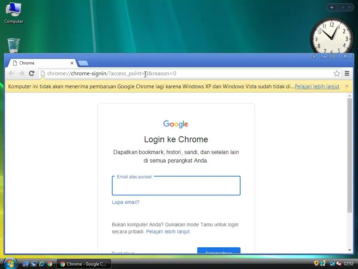The height and width of the screenshot is (269, 358).
Task: Click the page scrollbar up arrow
Action: click(350, 95)
